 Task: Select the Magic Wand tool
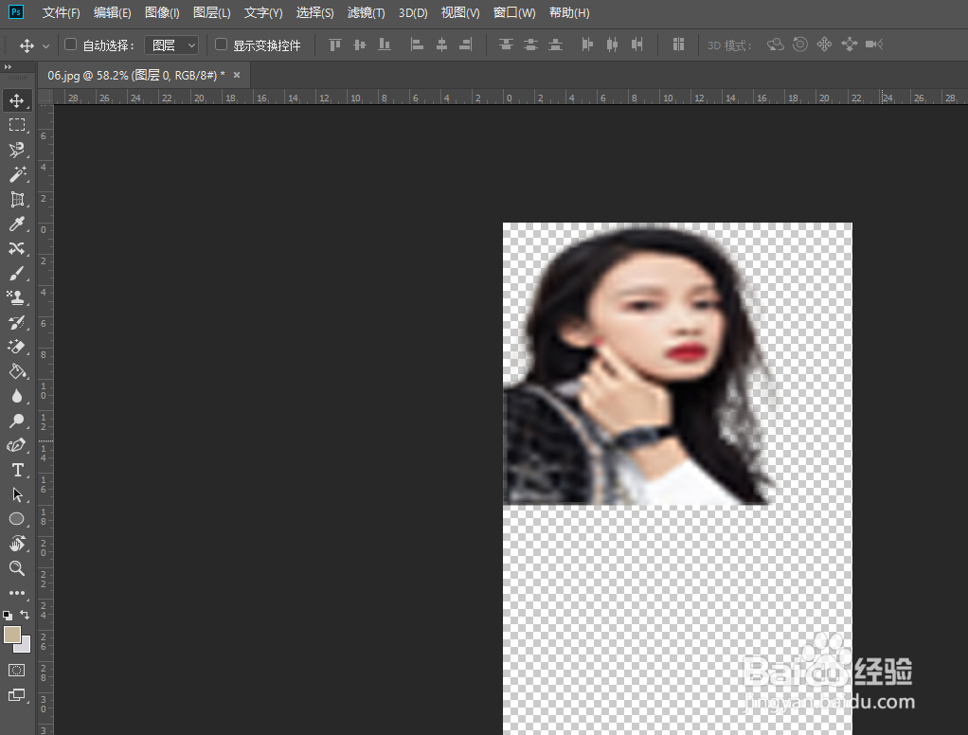click(x=17, y=174)
